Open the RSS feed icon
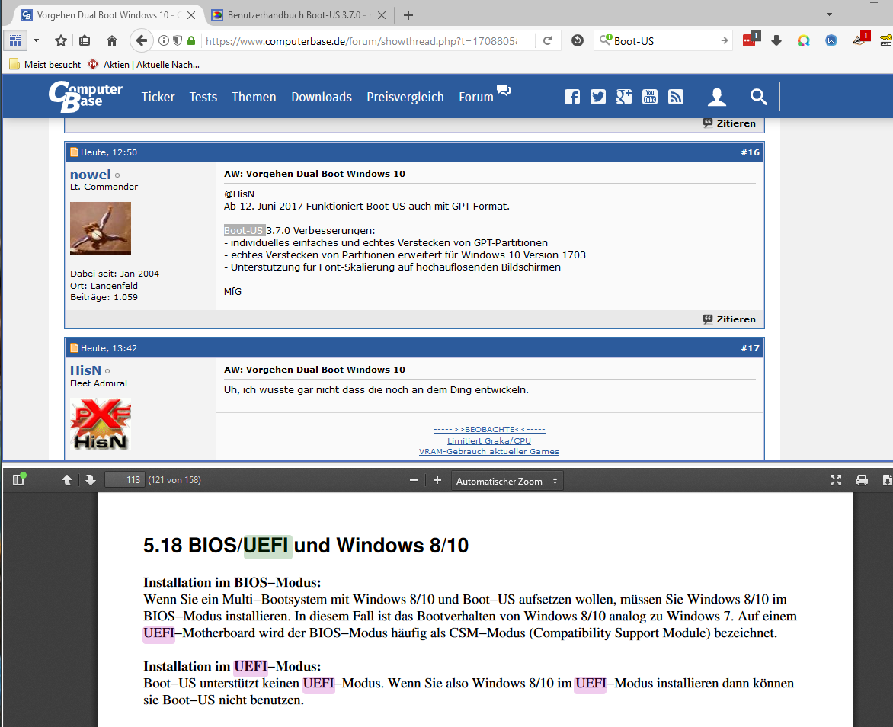893x727 pixels. point(675,97)
